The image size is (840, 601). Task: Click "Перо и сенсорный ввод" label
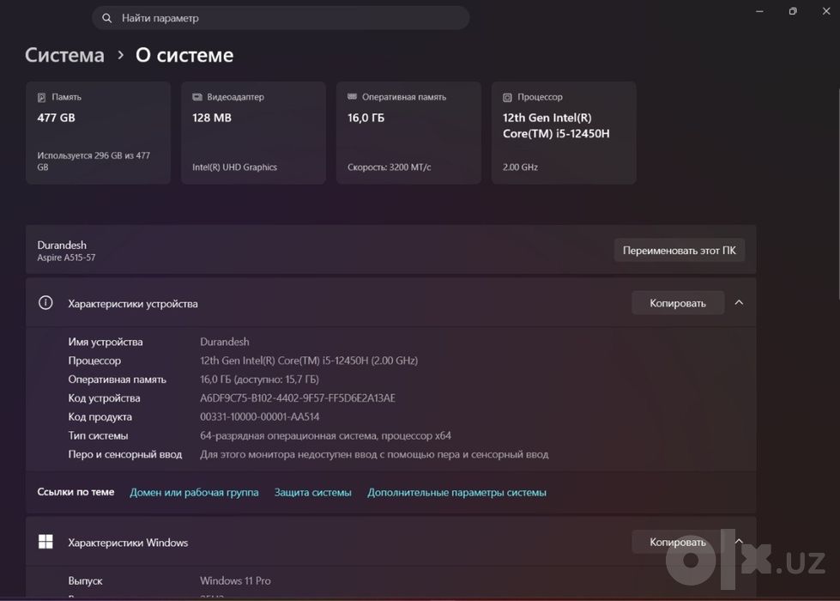tap(124, 454)
